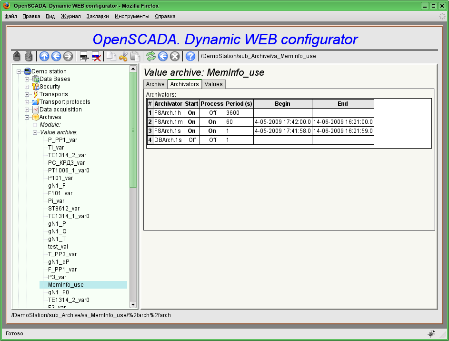Click the bug icon in Firefox status bar

click(x=431, y=333)
